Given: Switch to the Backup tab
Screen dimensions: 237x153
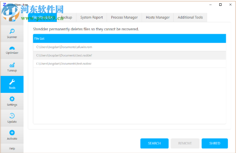Looking at the screenshot, I should (x=66, y=17).
